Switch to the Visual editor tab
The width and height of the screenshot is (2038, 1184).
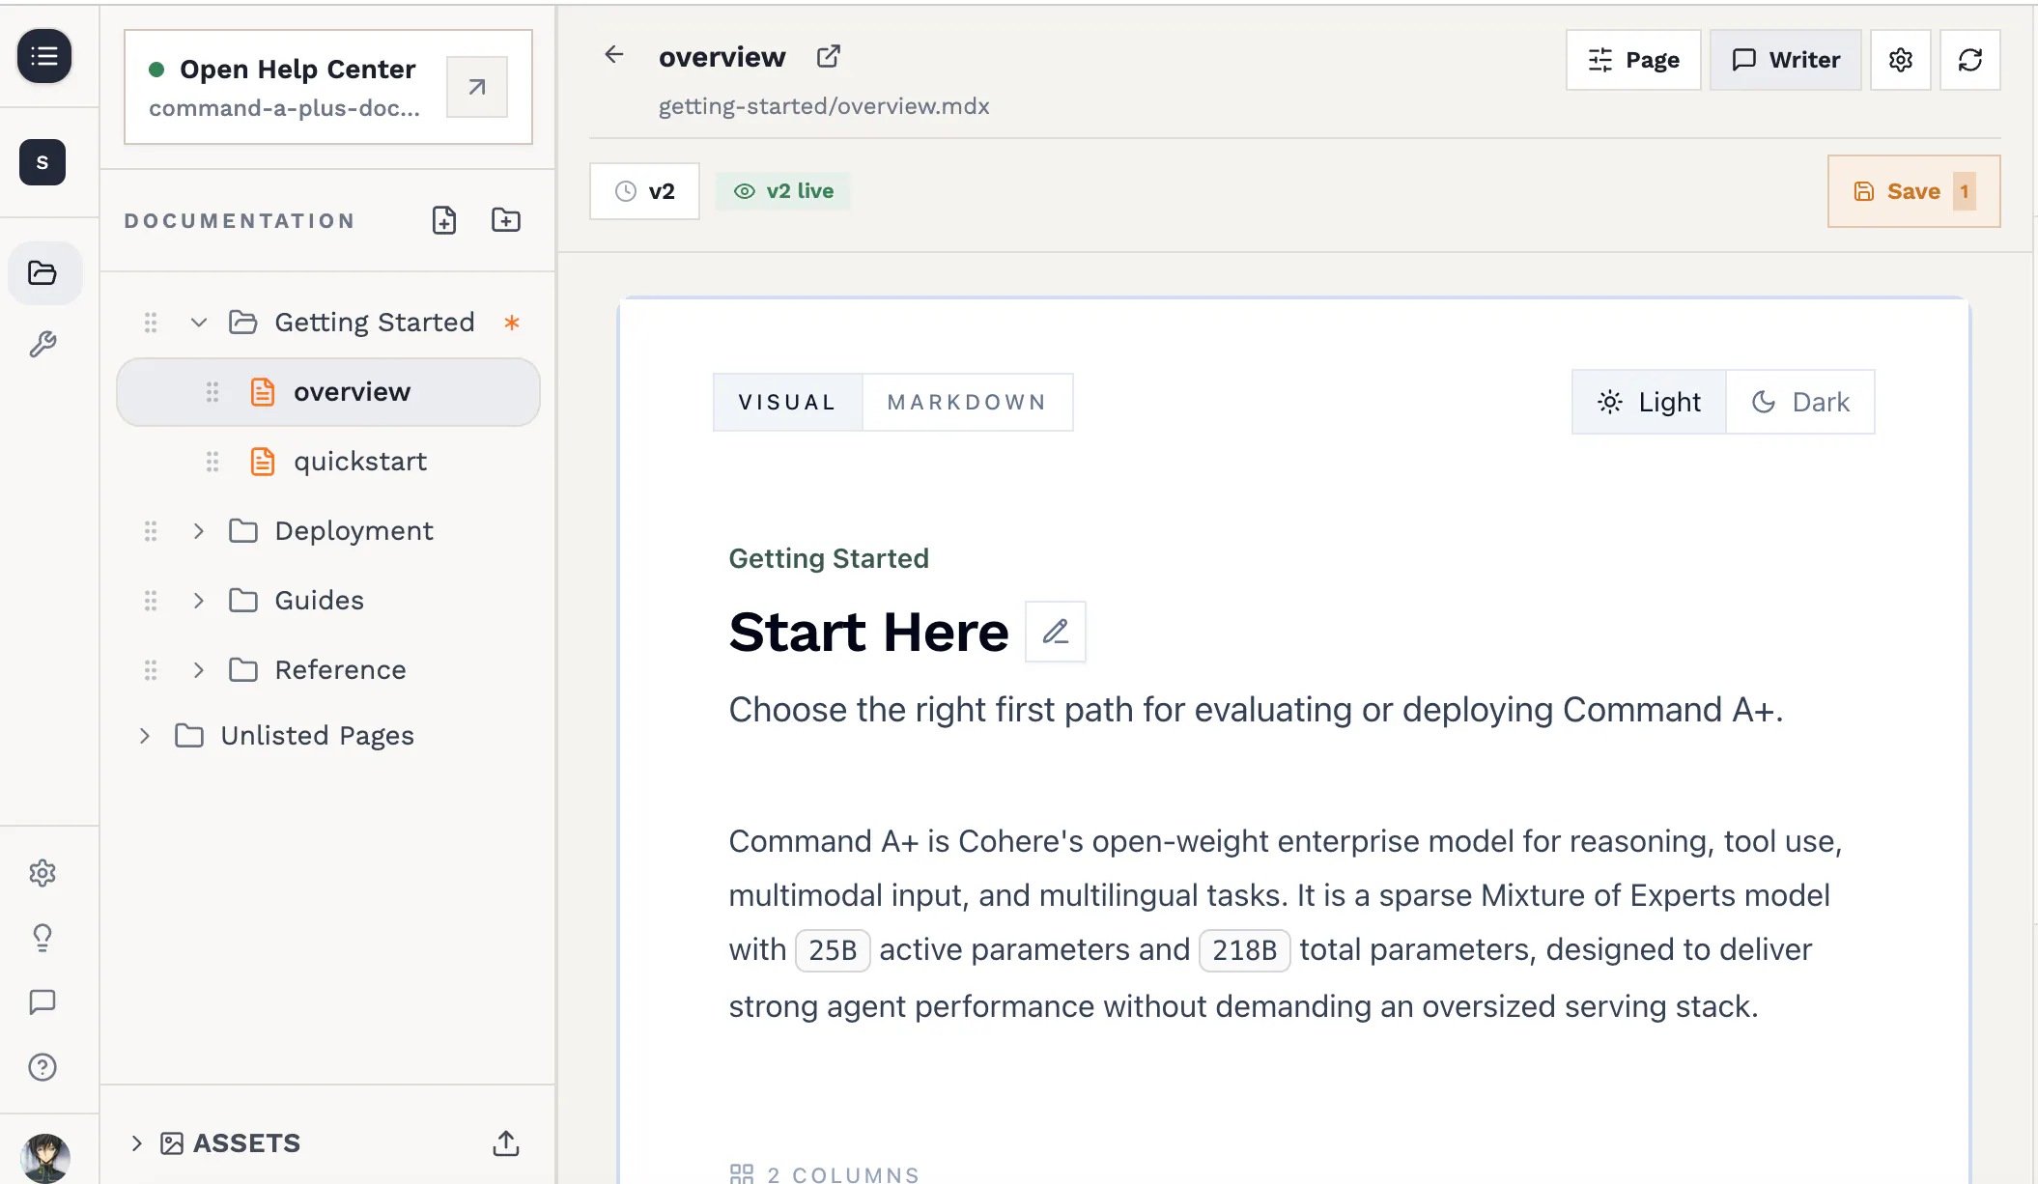pos(788,402)
